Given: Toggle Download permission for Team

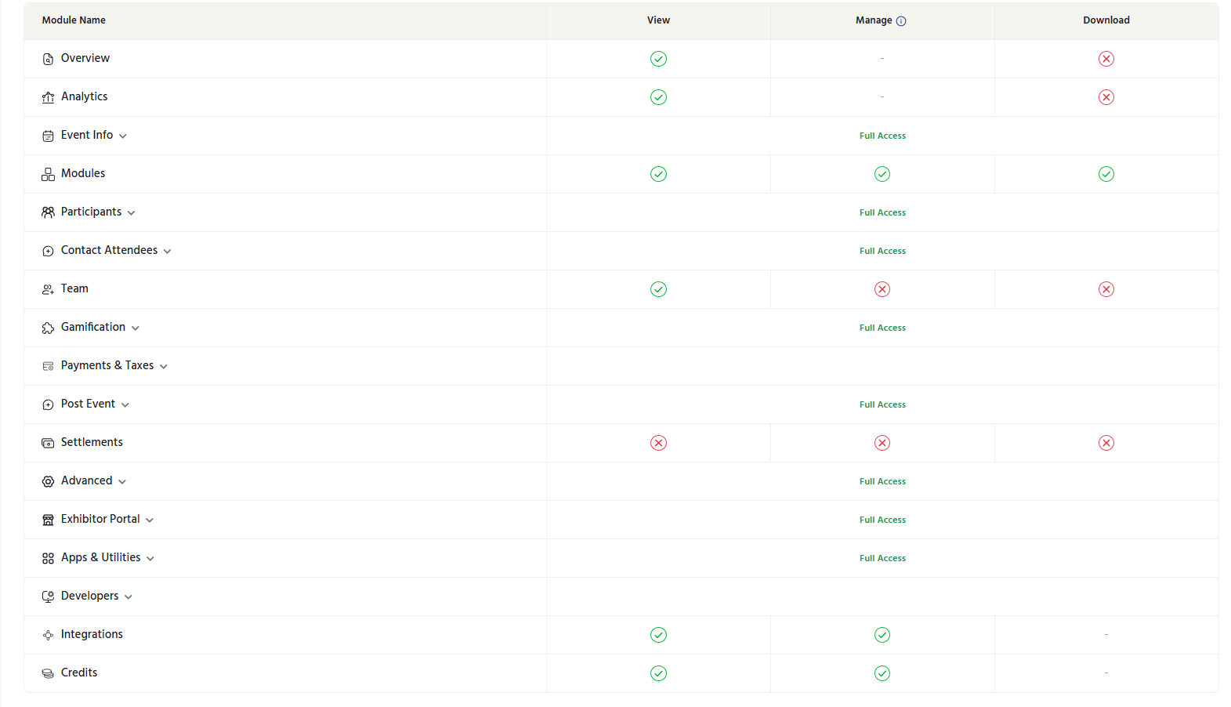Looking at the screenshot, I should (1106, 289).
